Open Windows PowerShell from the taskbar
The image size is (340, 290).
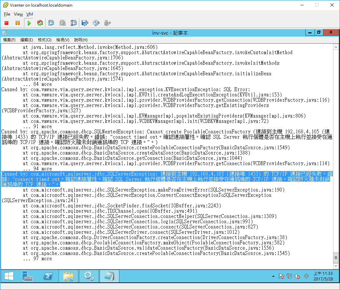[48, 276]
